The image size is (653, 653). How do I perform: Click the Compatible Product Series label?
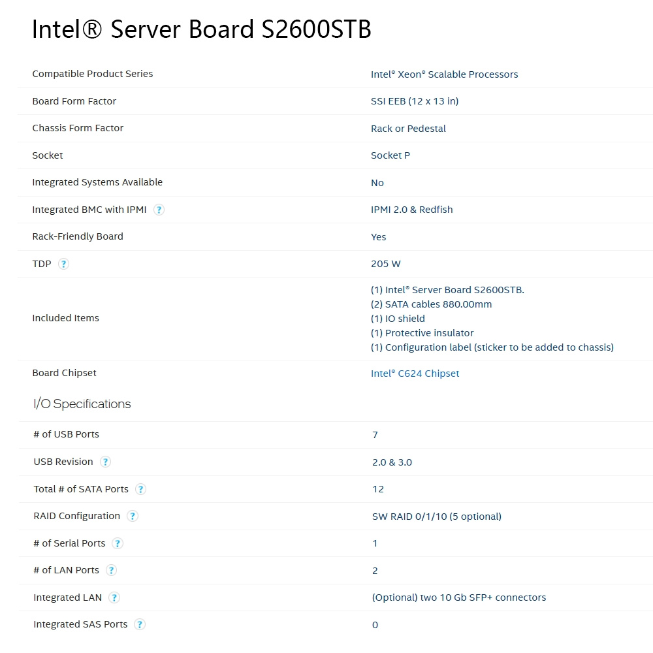point(93,74)
